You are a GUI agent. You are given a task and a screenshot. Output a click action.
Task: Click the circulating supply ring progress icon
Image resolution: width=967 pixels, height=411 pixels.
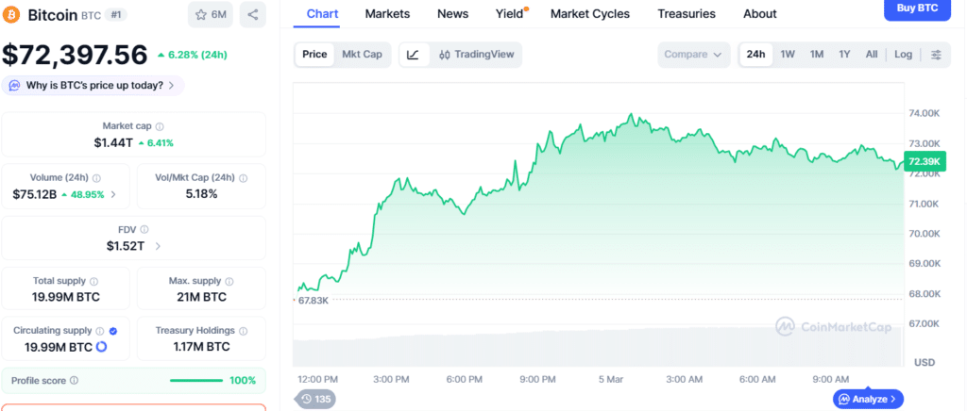(102, 347)
